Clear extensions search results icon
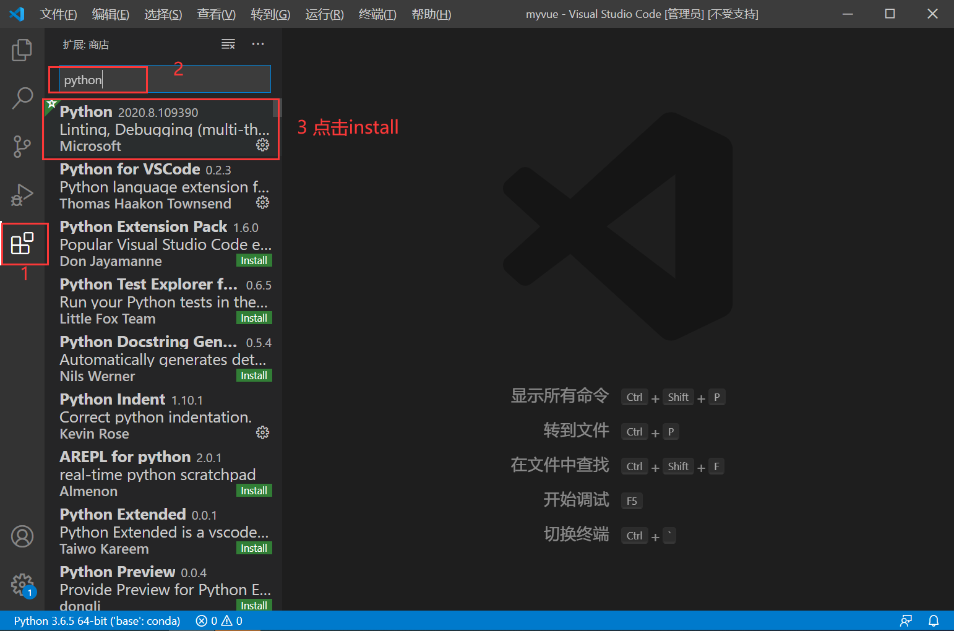The image size is (954, 631). point(228,44)
